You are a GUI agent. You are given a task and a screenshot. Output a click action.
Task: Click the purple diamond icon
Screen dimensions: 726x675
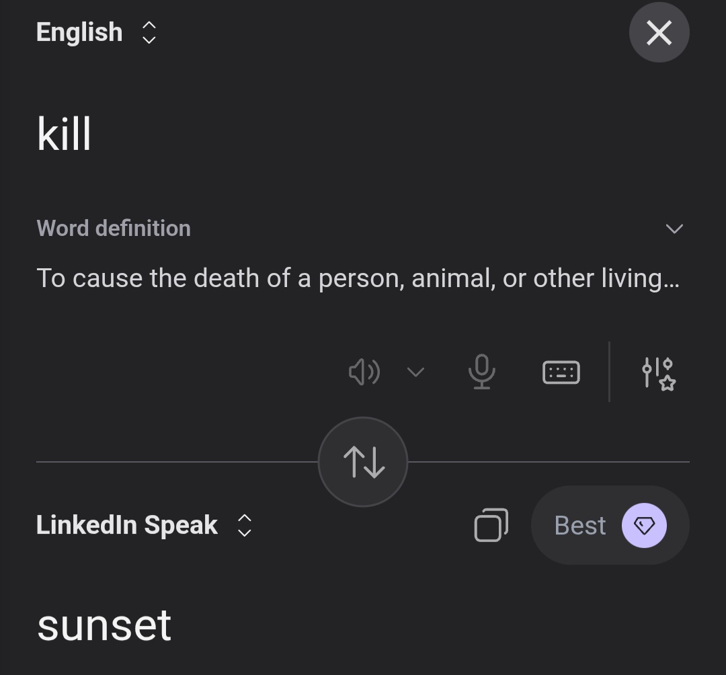(x=644, y=525)
